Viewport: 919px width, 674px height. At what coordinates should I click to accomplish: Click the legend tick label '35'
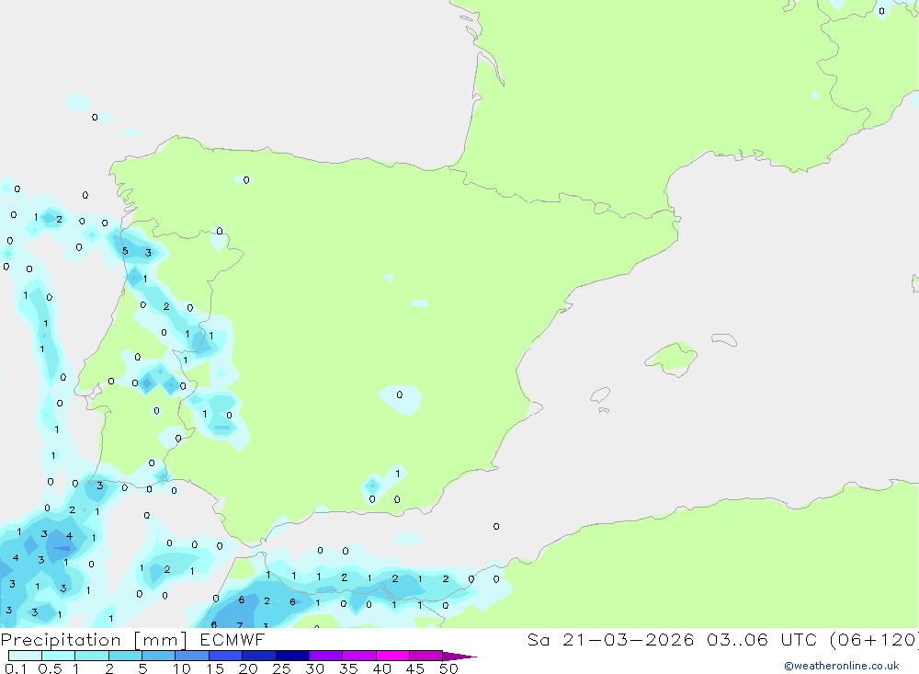pyautogui.click(x=348, y=668)
